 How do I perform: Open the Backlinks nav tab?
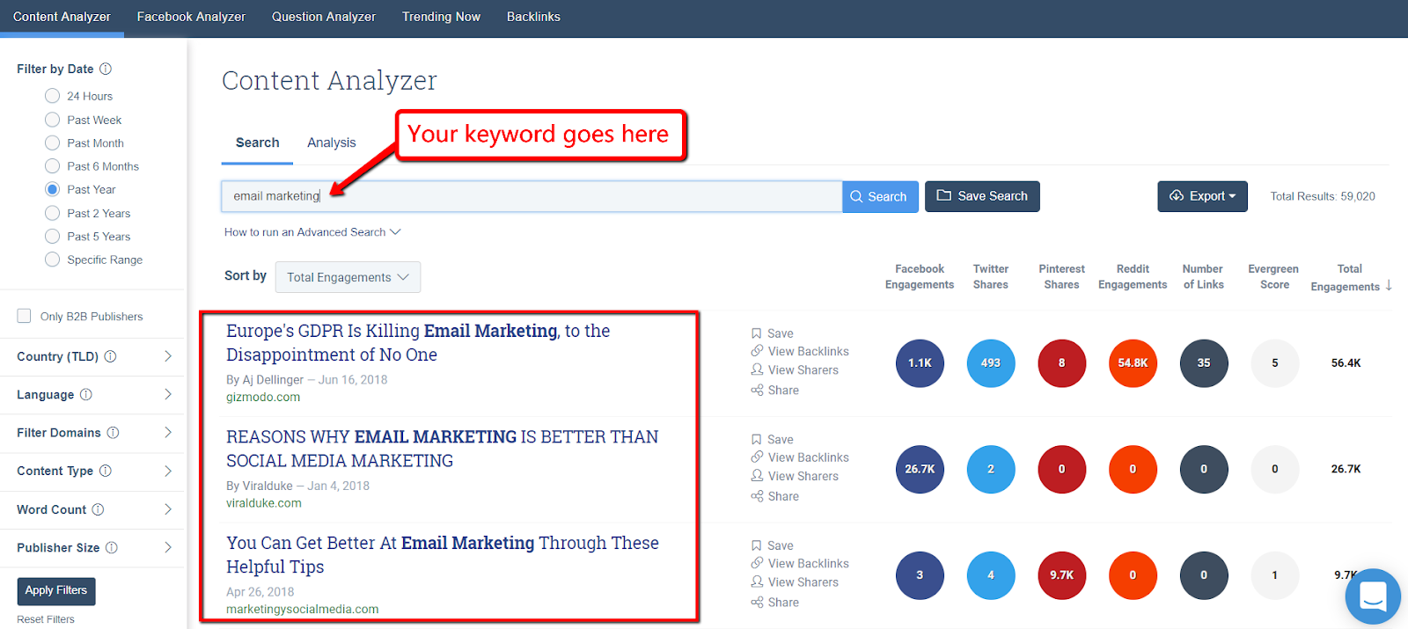pos(533,17)
